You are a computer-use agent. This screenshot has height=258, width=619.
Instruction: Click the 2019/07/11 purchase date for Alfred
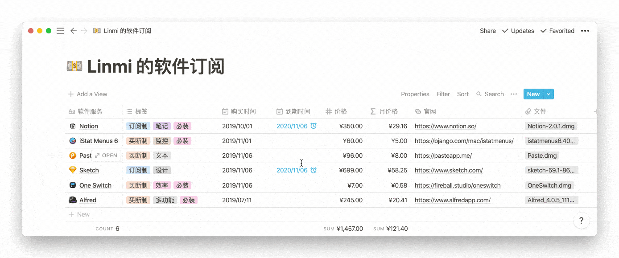pos(237,200)
